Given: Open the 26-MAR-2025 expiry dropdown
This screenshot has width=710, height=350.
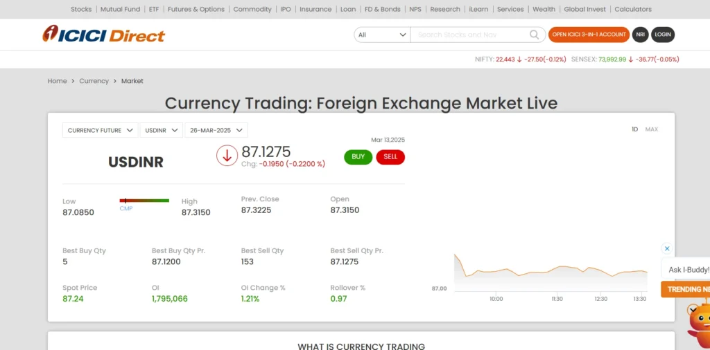Looking at the screenshot, I should (x=216, y=130).
